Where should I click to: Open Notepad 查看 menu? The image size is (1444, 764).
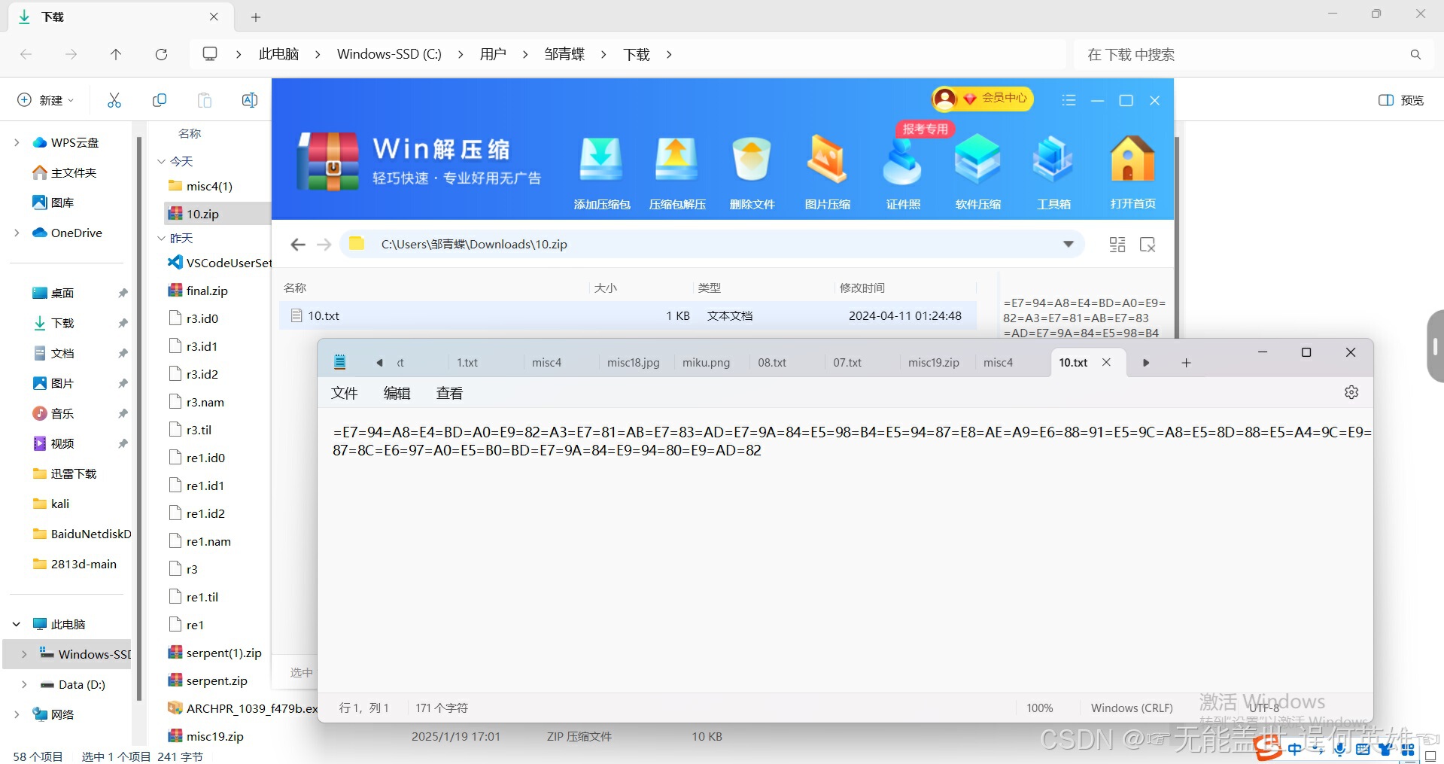click(x=450, y=393)
